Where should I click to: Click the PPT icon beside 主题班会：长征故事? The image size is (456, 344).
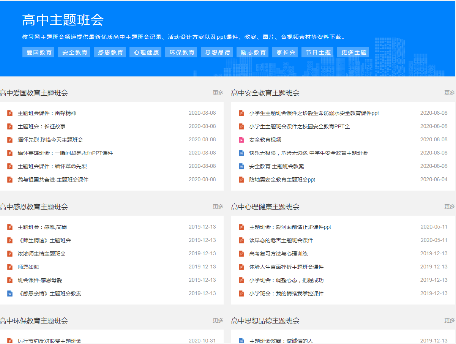(x=10, y=126)
